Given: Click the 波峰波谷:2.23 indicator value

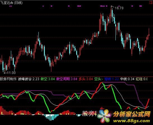Looking at the screenshot, I should click(29, 79).
